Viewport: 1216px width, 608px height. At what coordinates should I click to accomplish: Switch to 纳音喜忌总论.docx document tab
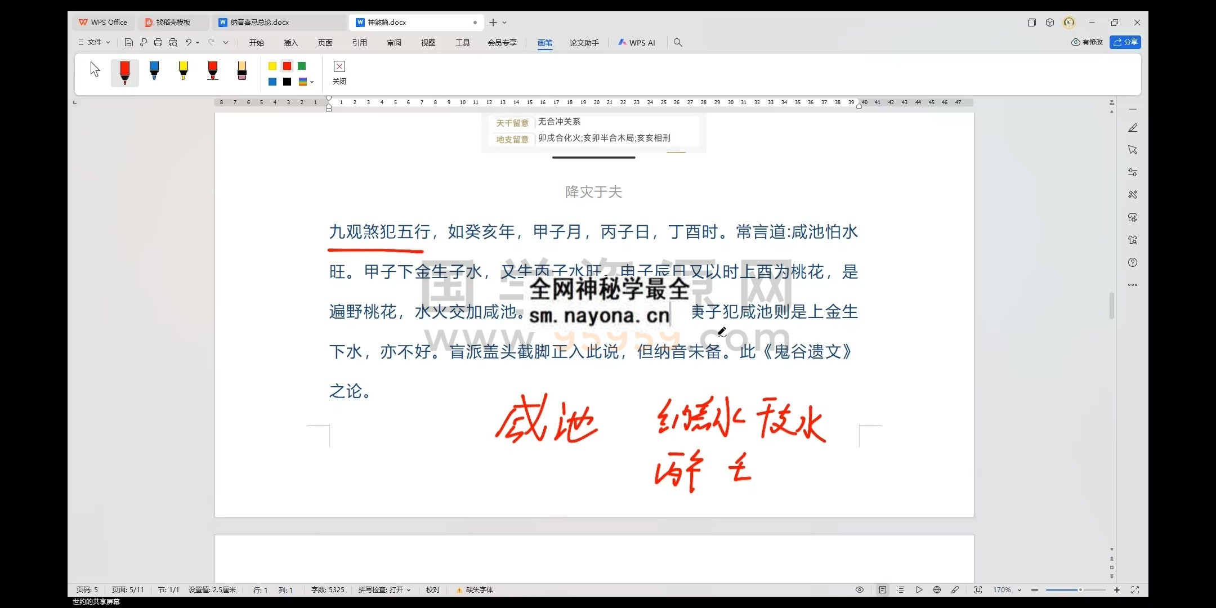tap(280, 23)
